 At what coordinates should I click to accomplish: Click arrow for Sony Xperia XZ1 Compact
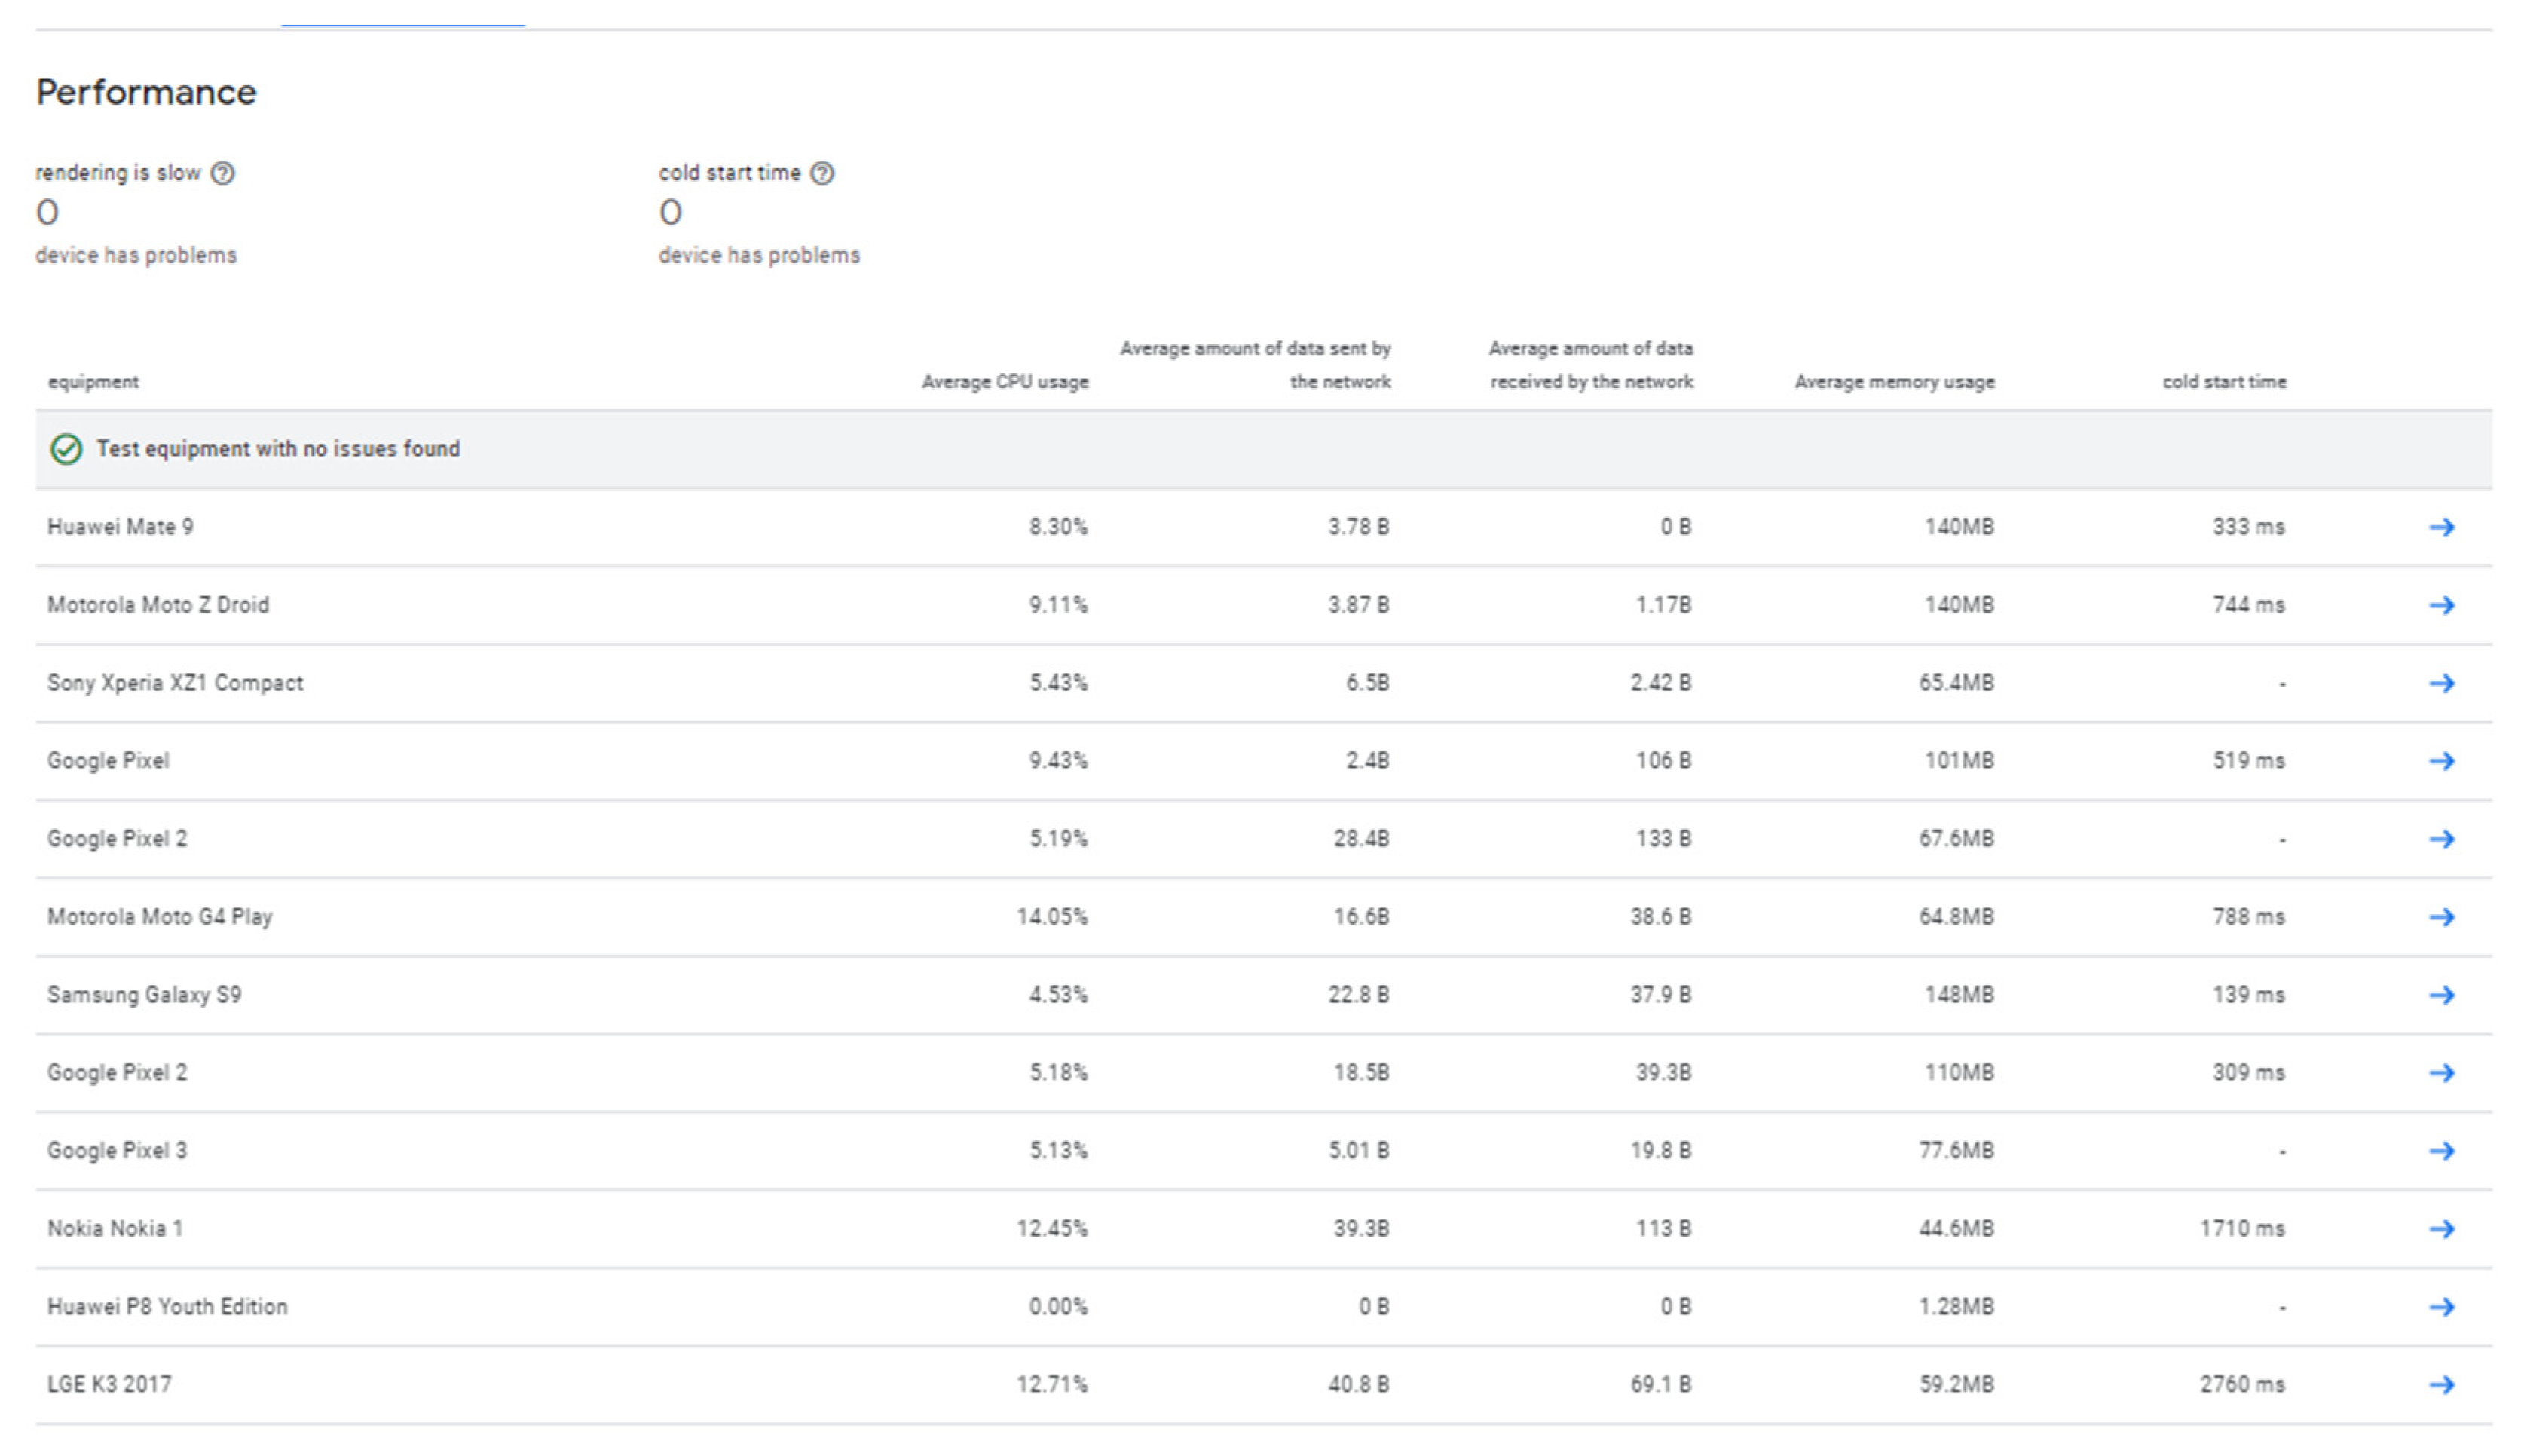click(x=2441, y=683)
